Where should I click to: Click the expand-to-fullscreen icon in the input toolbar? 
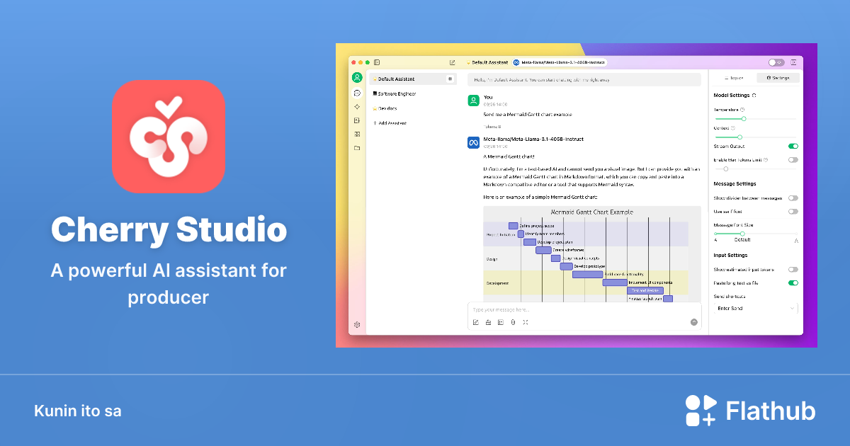(525, 322)
